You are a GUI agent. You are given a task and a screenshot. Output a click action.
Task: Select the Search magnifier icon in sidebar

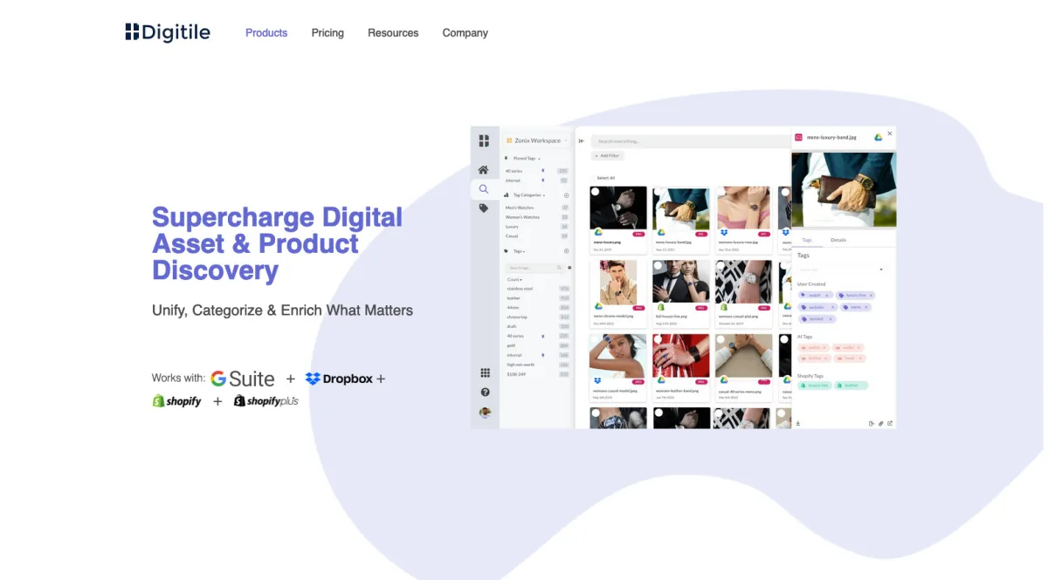[483, 188]
